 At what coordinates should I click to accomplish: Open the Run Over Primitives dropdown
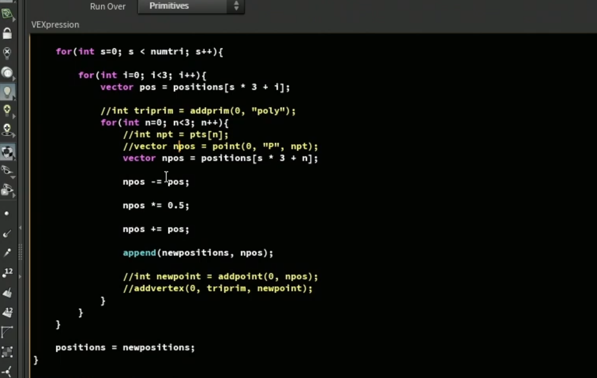(x=191, y=6)
